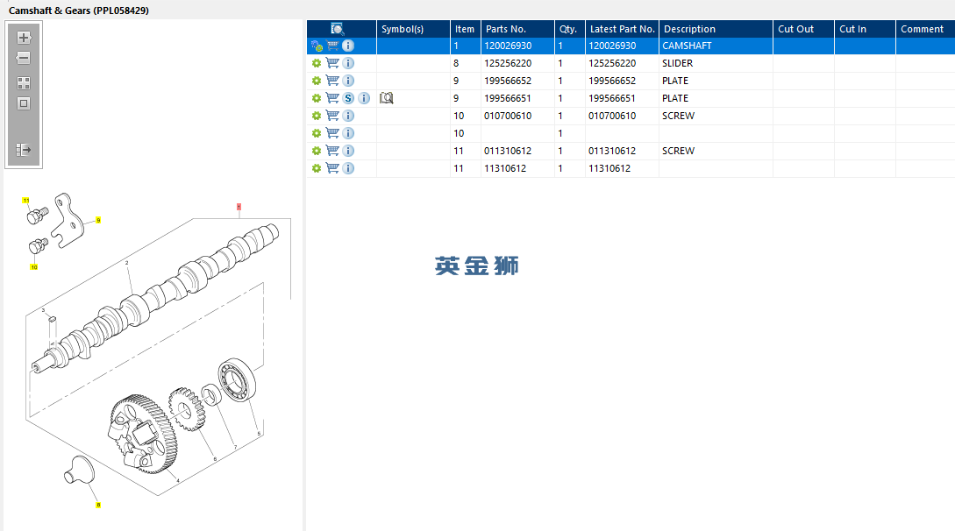This screenshot has height=531, width=955.
Task: Add SCREW 011310612 to cart
Action: 332,150
